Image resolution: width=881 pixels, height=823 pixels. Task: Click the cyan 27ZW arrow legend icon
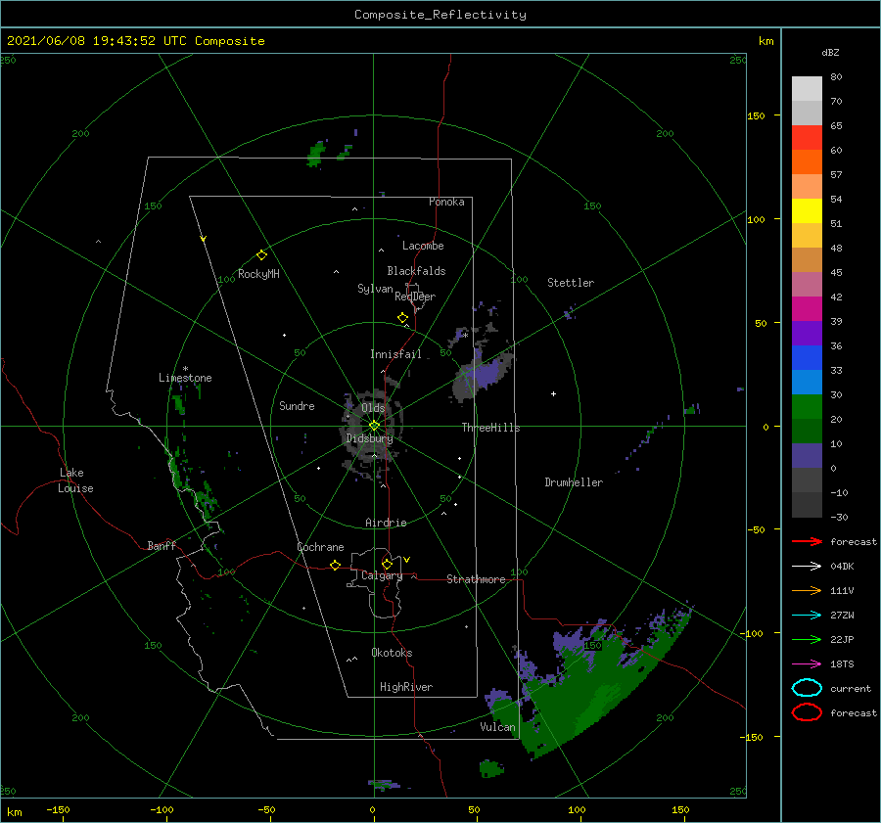(807, 616)
